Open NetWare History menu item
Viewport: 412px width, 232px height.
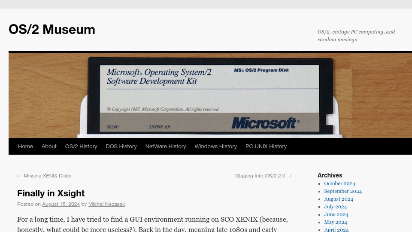click(x=166, y=146)
